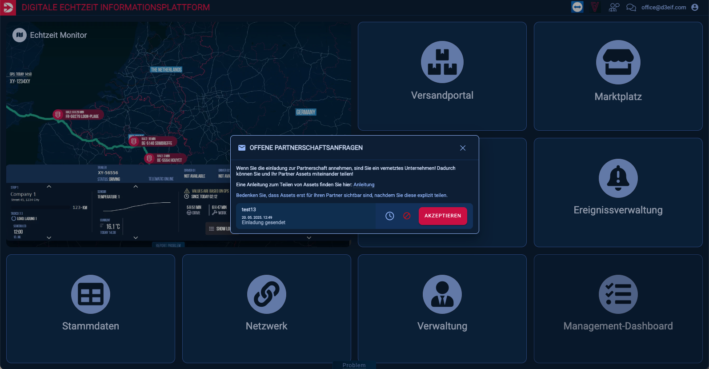The height and width of the screenshot is (369, 709).
Task: Open the Problem tab at bottom edge
Action: click(x=354, y=365)
